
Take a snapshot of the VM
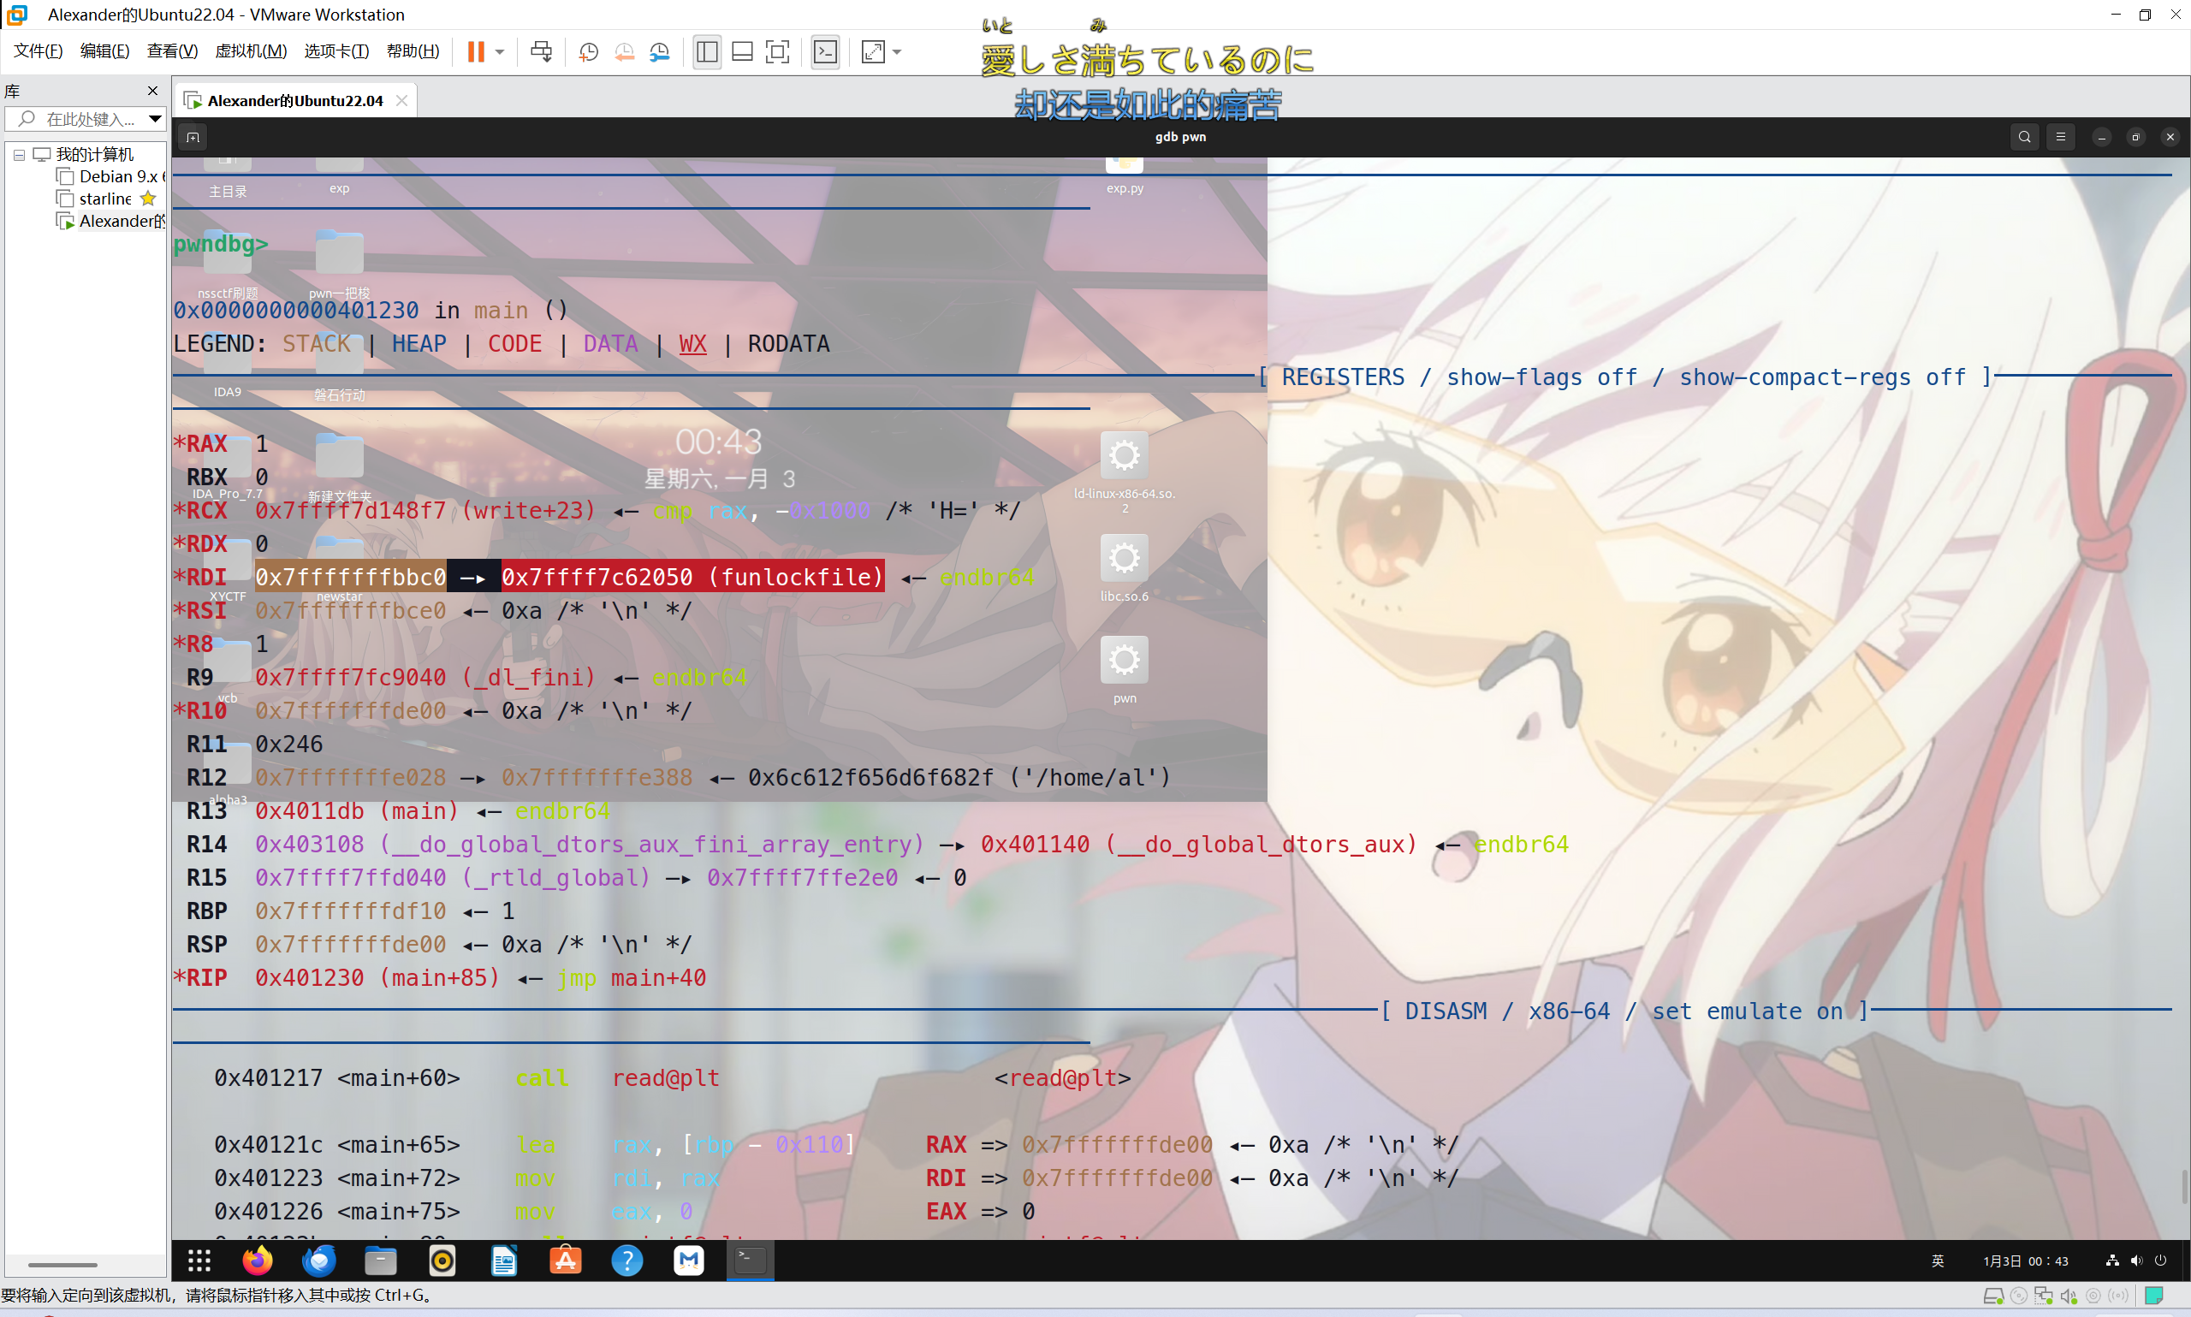(587, 51)
